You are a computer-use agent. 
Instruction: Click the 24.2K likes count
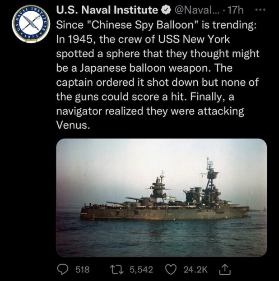pyautogui.click(x=195, y=270)
